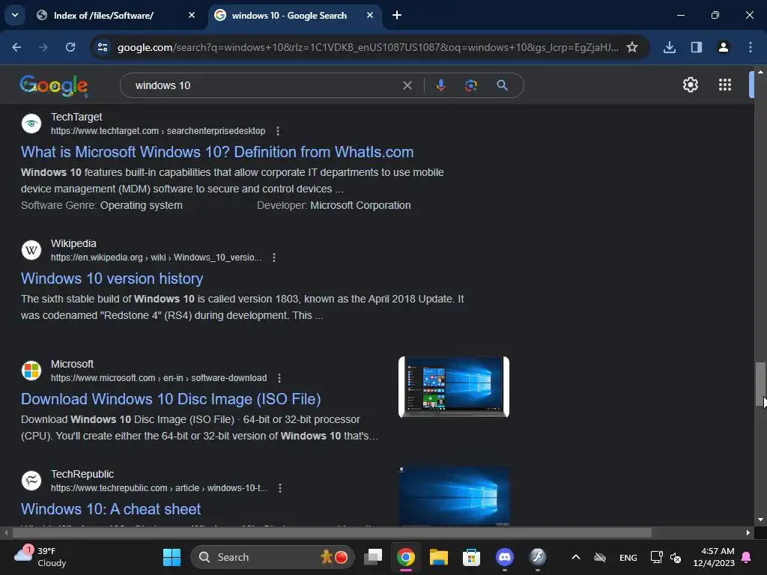Image resolution: width=767 pixels, height=575 pixels.
Task: Open the tab search dropdown arrow
Action: click(x=15, y=15)
